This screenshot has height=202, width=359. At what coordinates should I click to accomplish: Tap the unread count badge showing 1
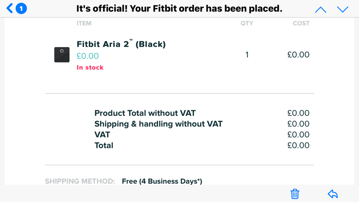pos(21,9)
